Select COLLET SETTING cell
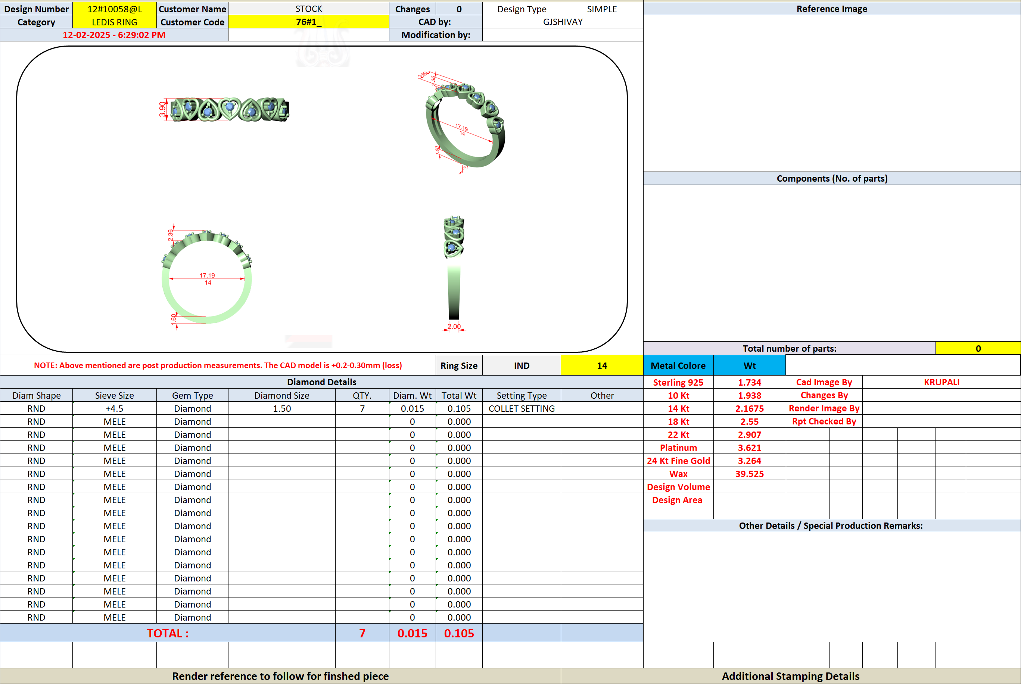The width and height of the screenshot is (1021, 684). coord(522,409)
